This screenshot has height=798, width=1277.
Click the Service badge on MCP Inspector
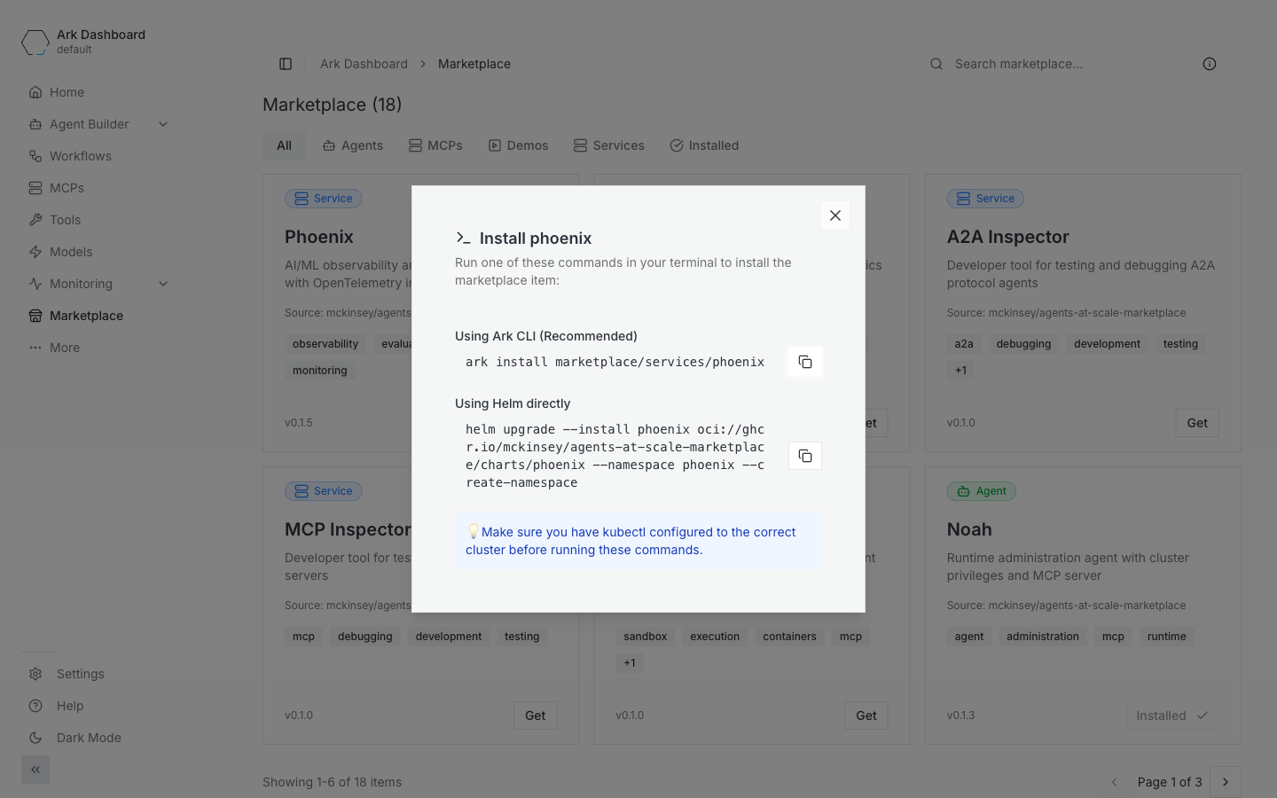click(x=323, y=491)
